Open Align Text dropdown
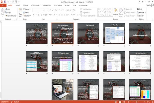Screen dimensions: 154x103 pos(85,13)
